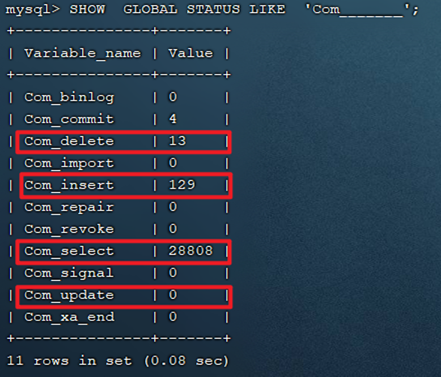Click the value 0 in the Com_update row
441x377 pixels.
pos(173,295)
